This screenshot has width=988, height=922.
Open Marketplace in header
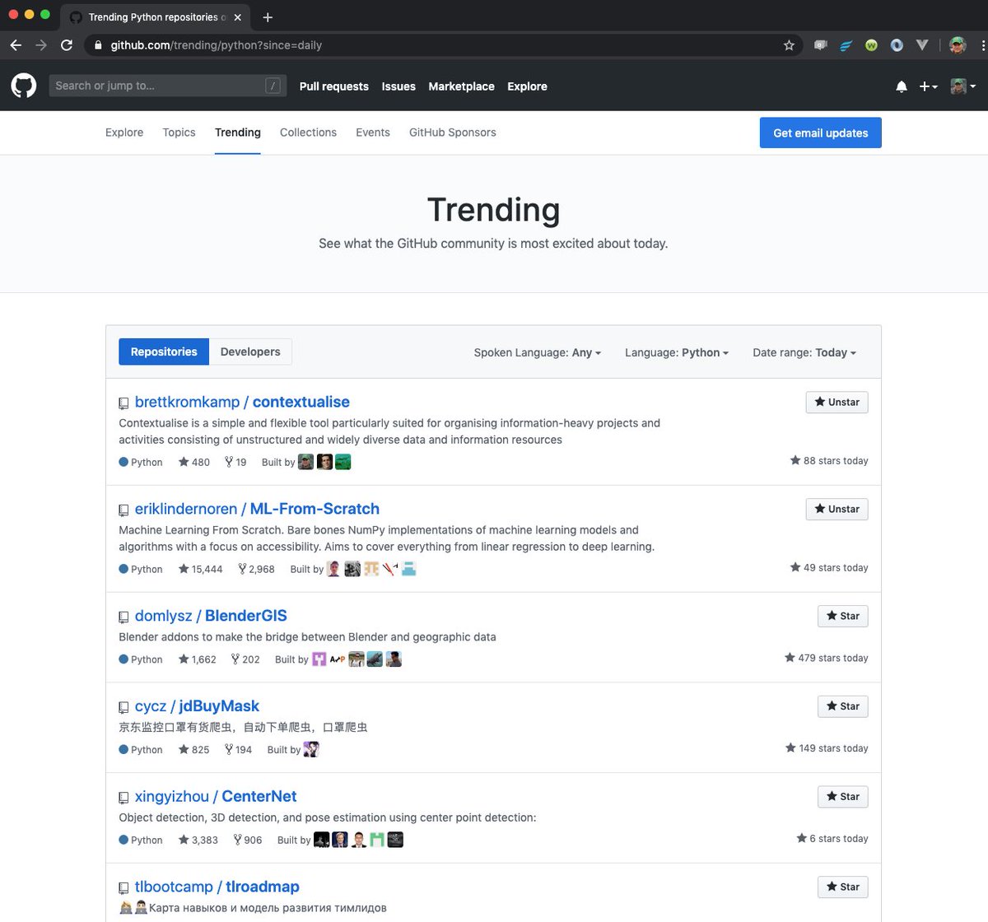coord(462,86)
